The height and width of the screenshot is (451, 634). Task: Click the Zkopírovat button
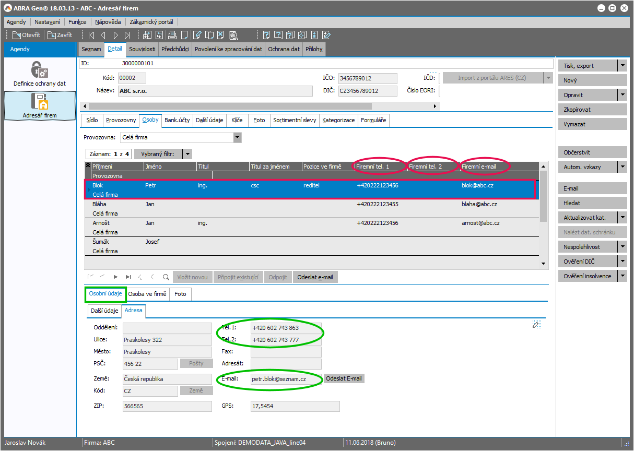(x=592, y=110)
